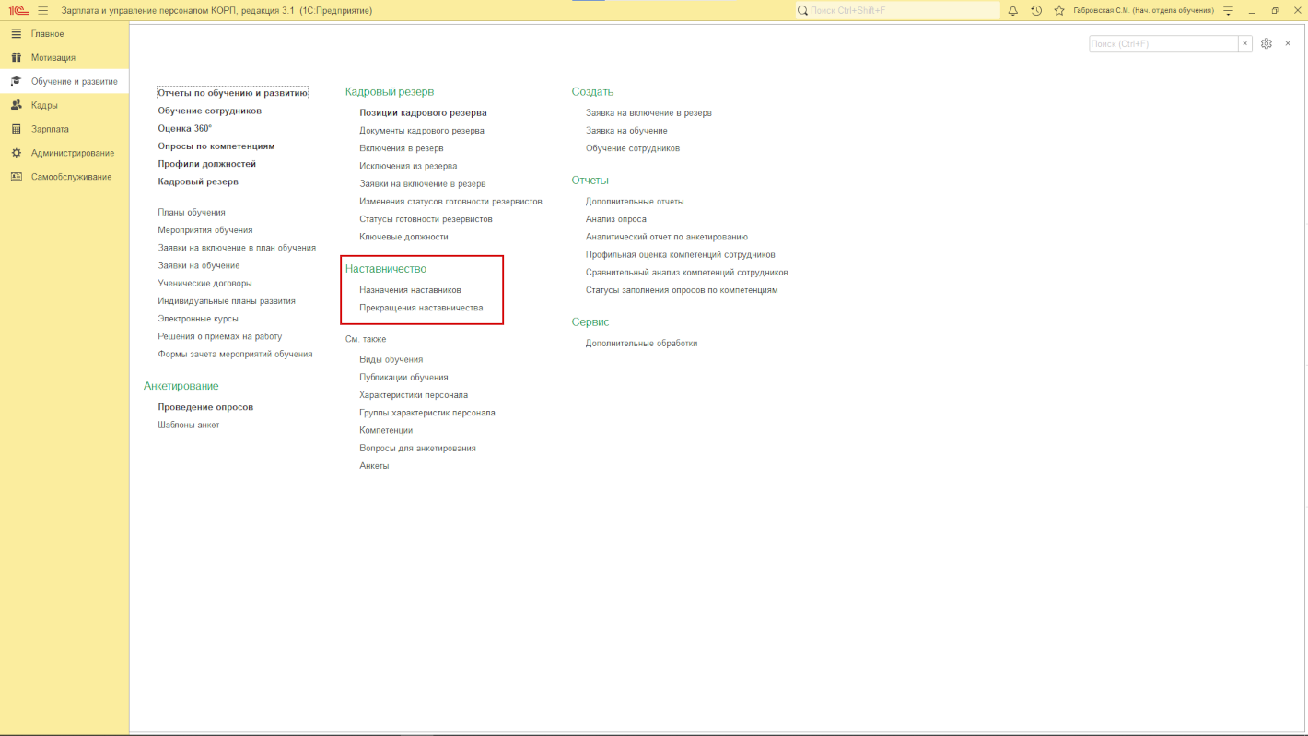This screenshot has height=736, width=1308.
Task: Open Назначения наставников link
Action: [410, 290]
